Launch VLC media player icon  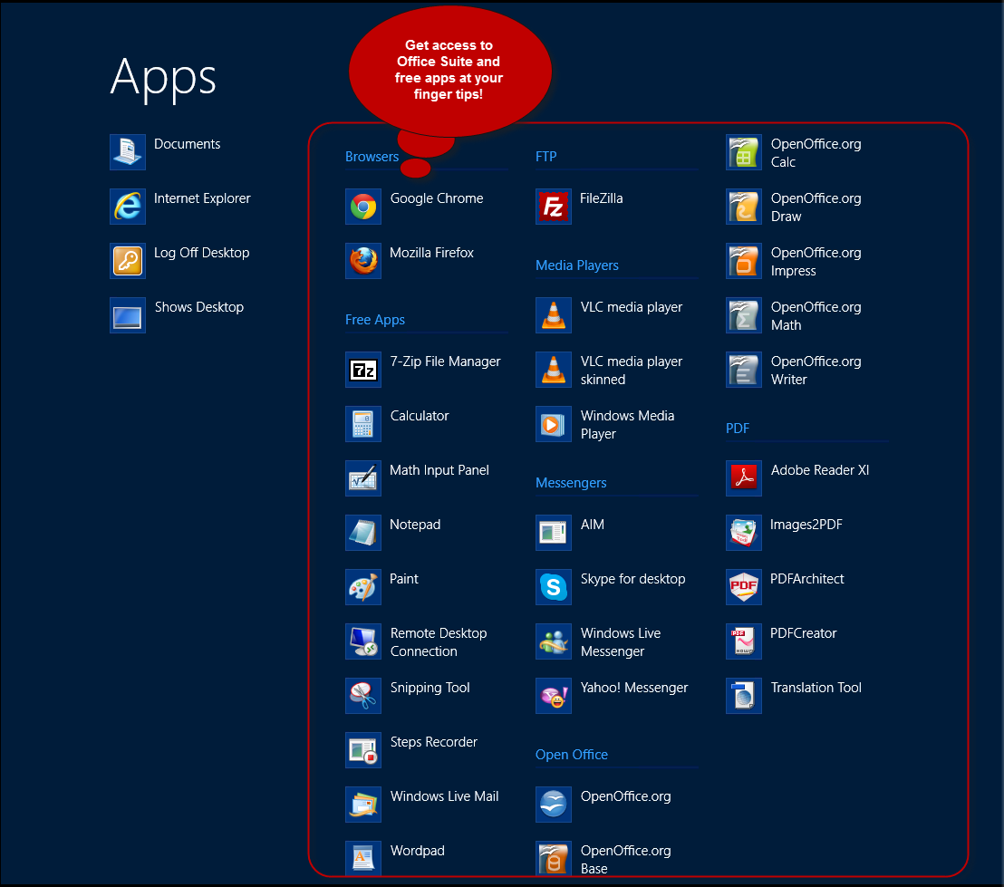pyautogui.click(x=554, y=315)
